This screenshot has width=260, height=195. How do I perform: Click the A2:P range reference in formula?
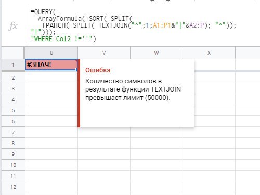(197, 25)
